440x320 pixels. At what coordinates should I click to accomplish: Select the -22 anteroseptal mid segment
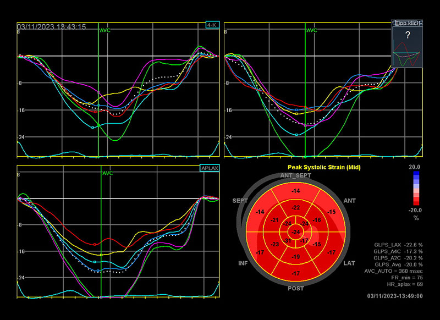[x=296, y=207]
